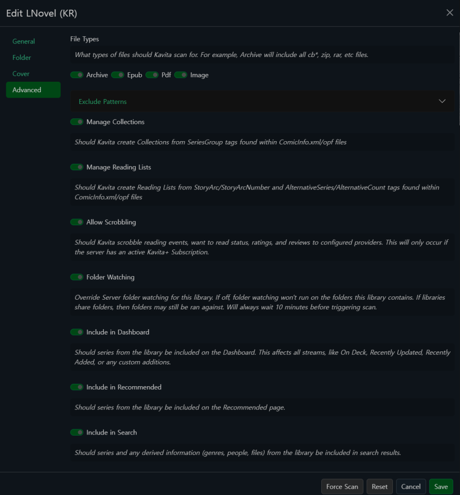Turn off Allow Scrobbling
This screenshot has width=460, height=495.
pos(77,222)
